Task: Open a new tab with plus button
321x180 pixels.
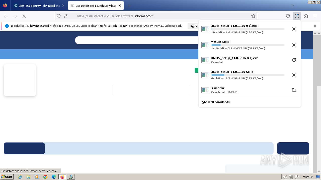Action: coord(129,5)
